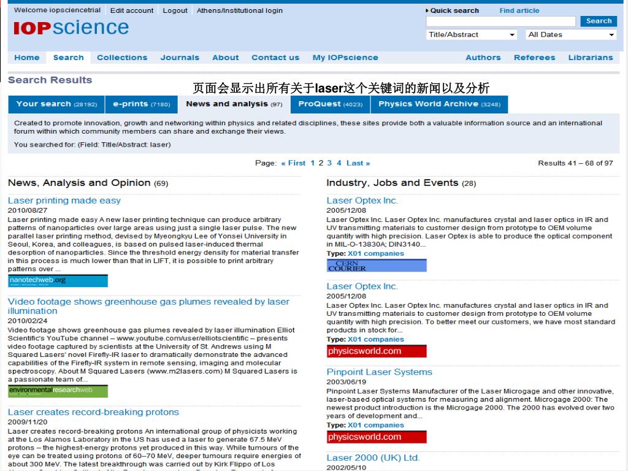Open My IOPscience
This screenshot has height=471, width=628.
[x=345, y=58]
